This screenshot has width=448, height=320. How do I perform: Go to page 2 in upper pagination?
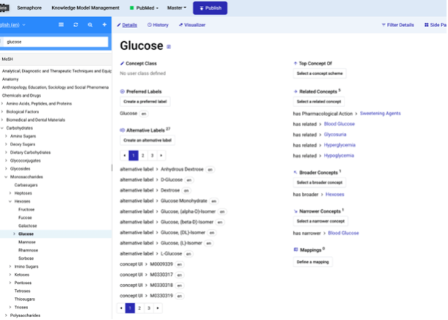point(143,156)
